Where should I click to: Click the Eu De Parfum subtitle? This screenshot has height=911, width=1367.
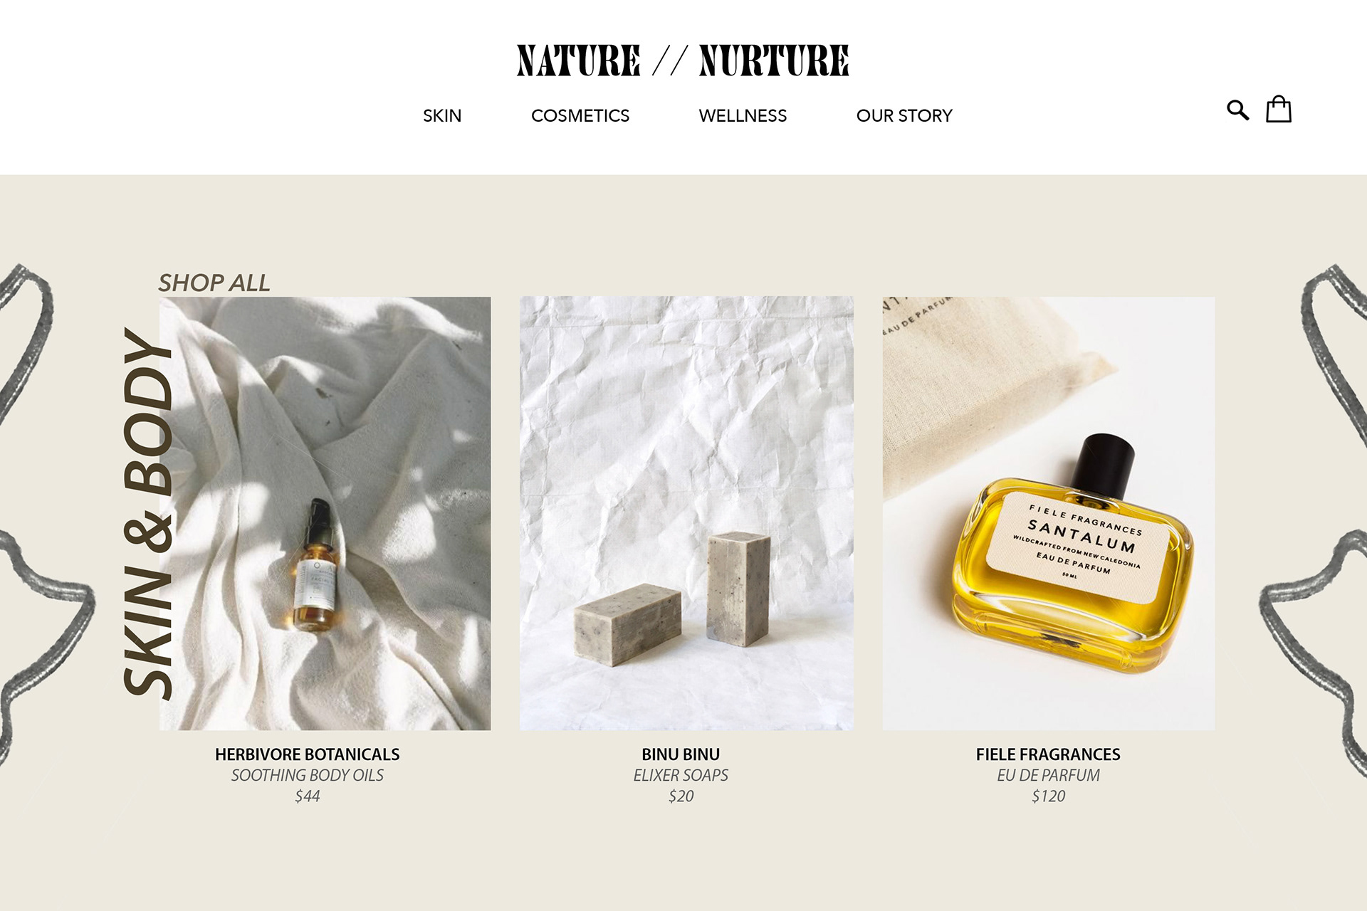tap(1048, 775)
